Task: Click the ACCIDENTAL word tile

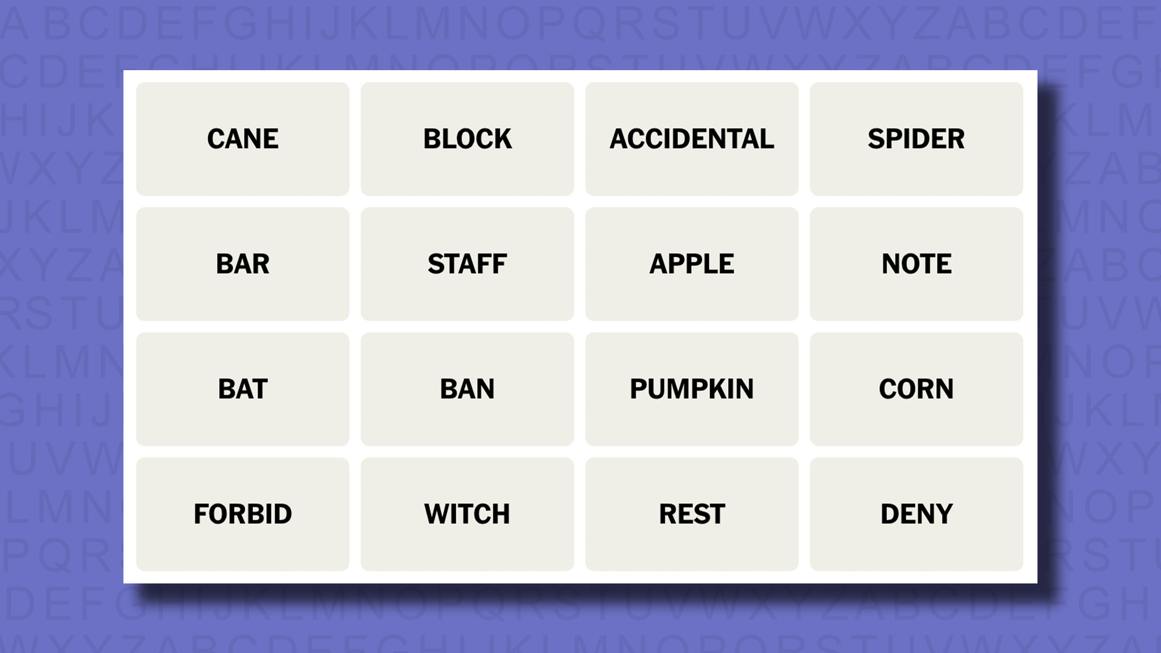Action: pyautogui.click(x=691, y=138)
